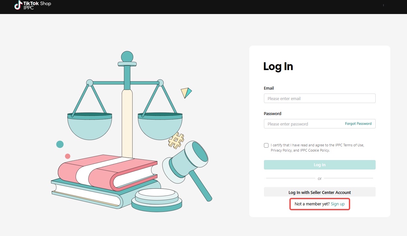The width and height of the screenshot is (407, 236).
Task: Click the gavel hammer head illustration
Action: pos(186,162)
